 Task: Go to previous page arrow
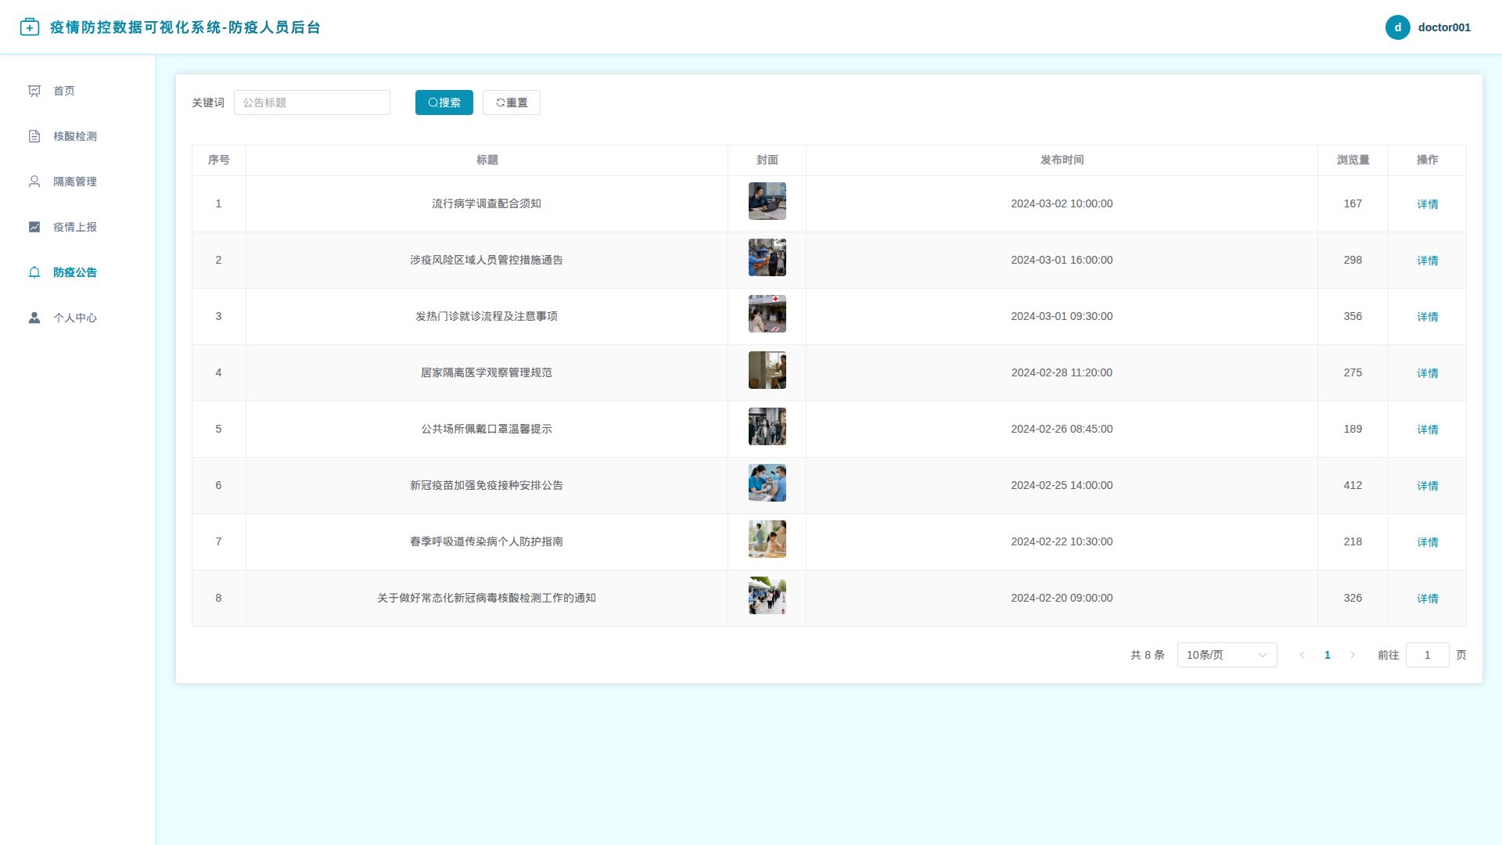click(x=1303, y=655)
